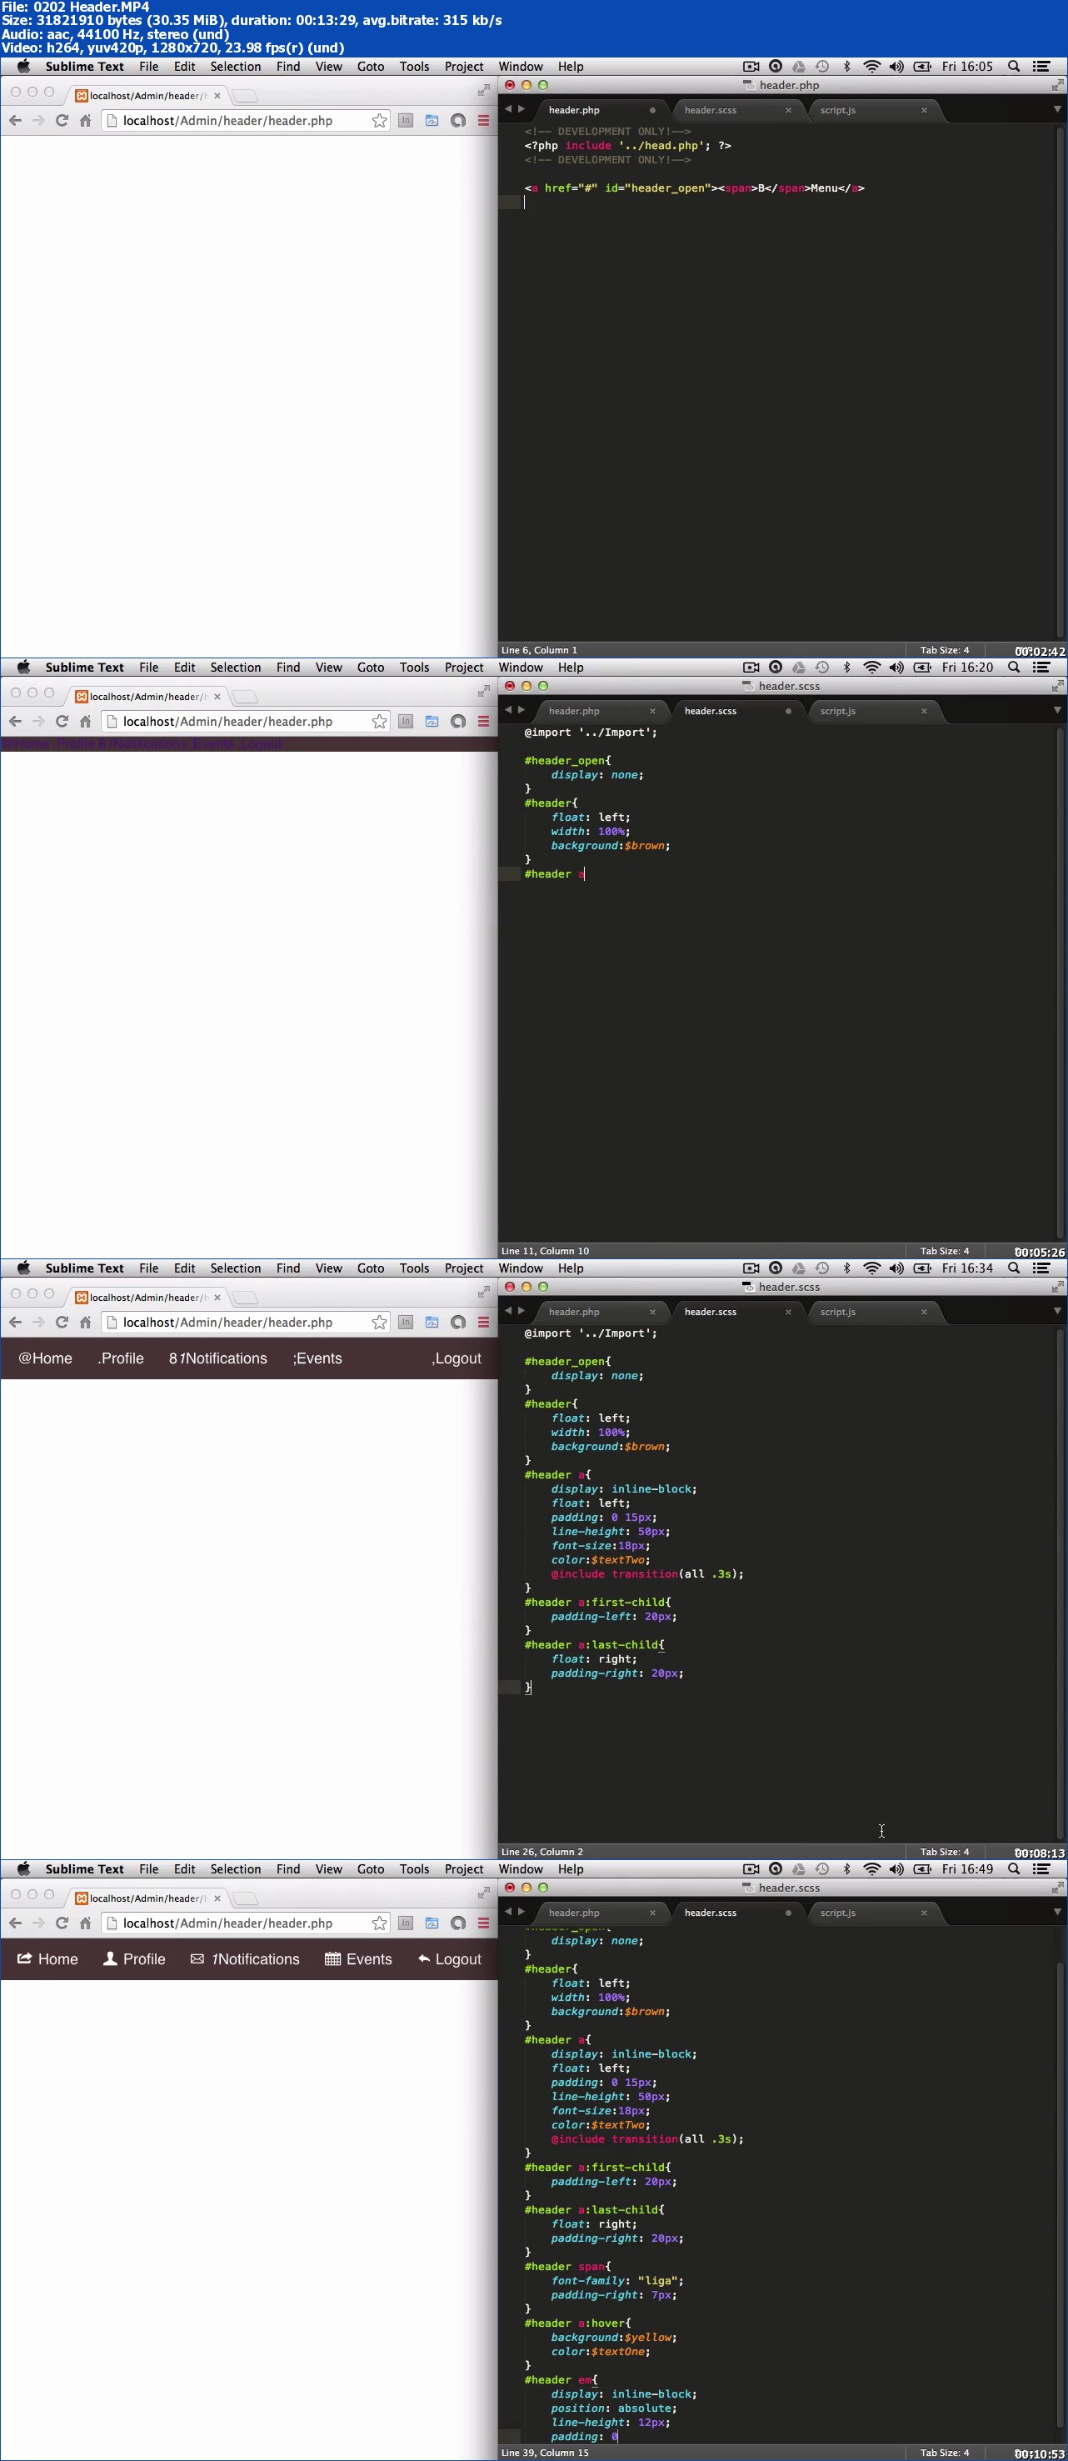The width and height of the screenshot is (1068, 2461).
Task: Open Tab Size: 4 menu in the 16:20 frame's status bar
Action: [944, 1251]
